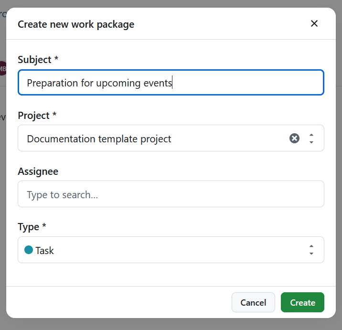This screenshot has width=342, height=330.
Task: Create the new work package
Action: pyautogui.click(x=302, y=302)
